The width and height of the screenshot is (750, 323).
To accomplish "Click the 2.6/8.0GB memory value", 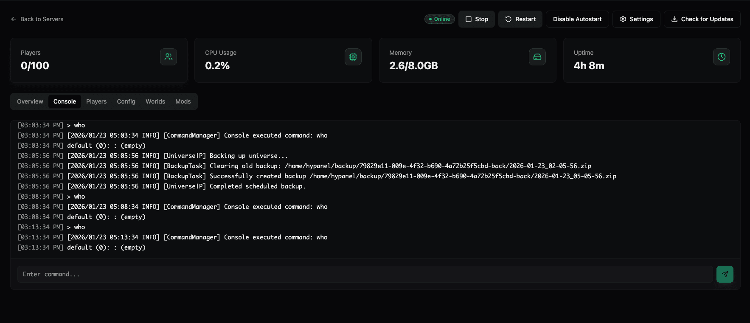I will [413, 66].
